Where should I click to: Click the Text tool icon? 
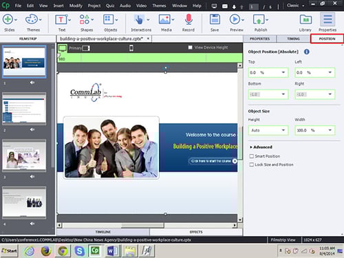click(61, 20)
